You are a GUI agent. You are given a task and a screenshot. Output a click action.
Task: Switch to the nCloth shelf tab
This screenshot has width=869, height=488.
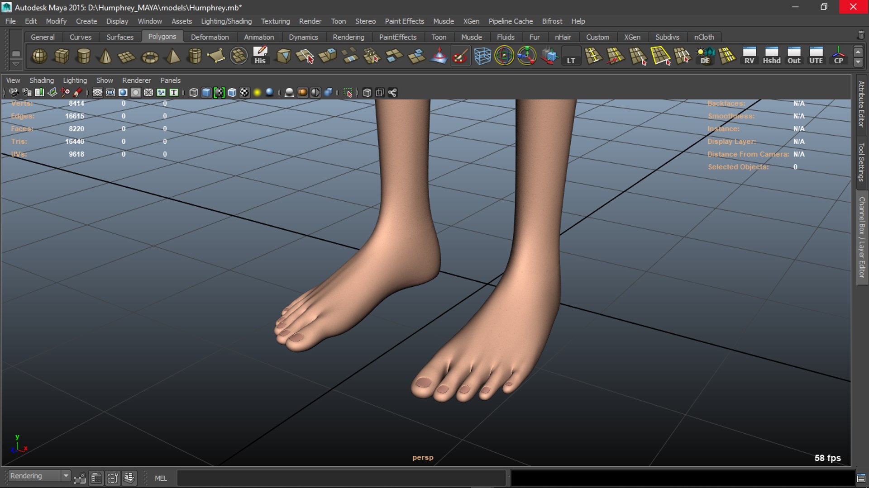click(x=704, y=37)
